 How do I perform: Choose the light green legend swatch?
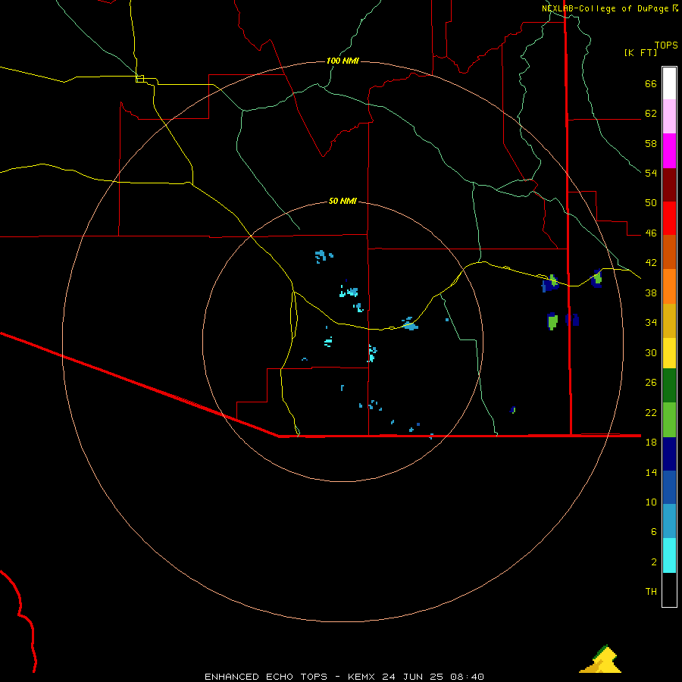[669, 420]
